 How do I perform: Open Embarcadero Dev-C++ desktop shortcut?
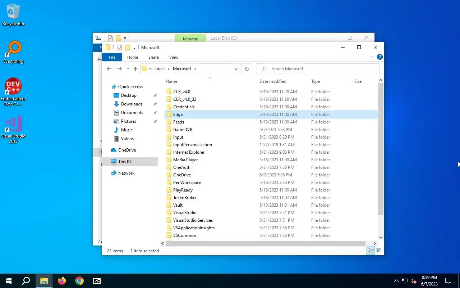point(13,92)
